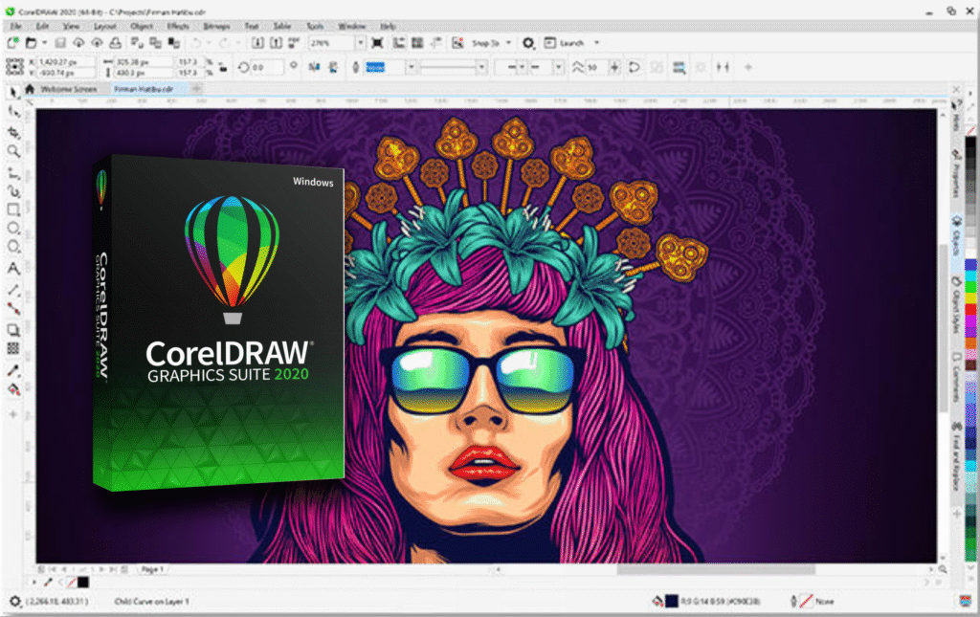Expand the Open file arrow dropdown
980x617 pixels.
pos(44,42)
